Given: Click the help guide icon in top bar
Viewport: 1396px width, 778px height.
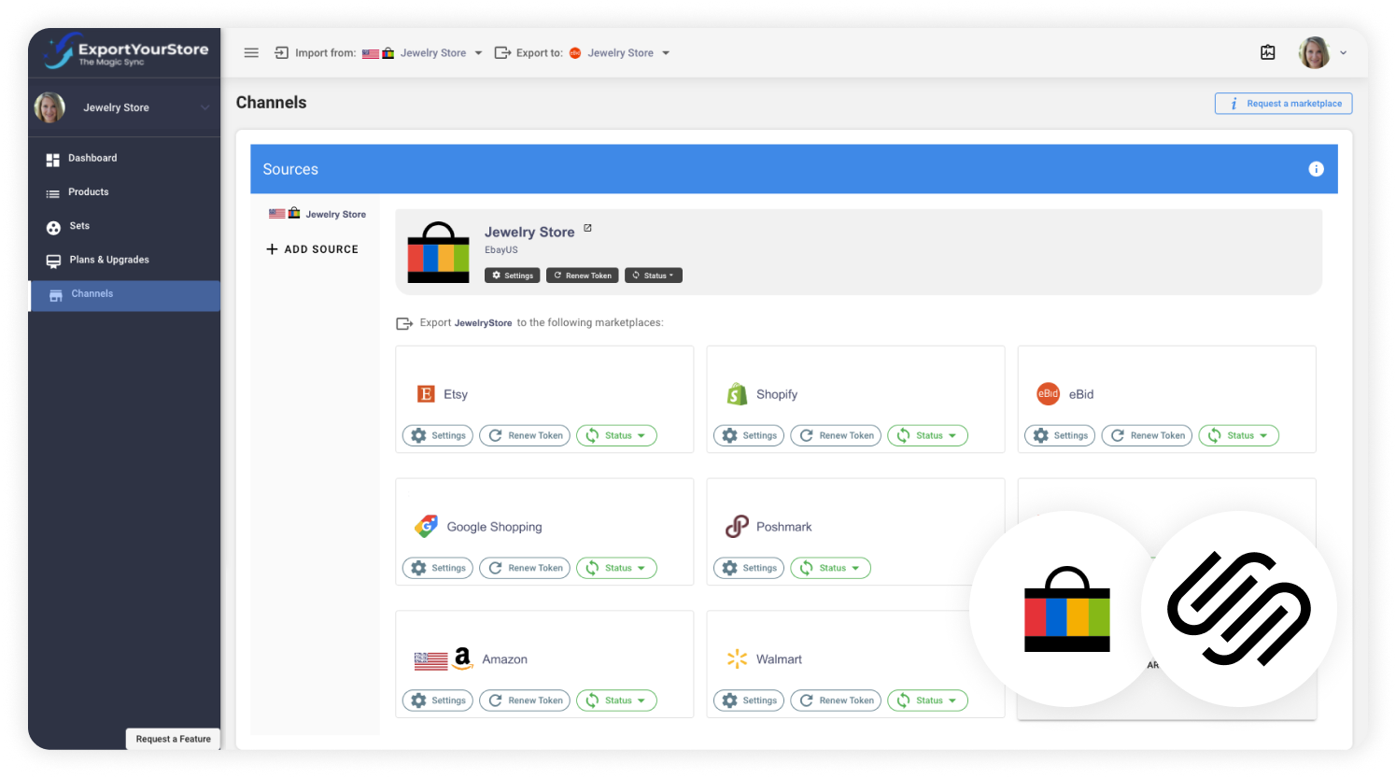Looking at the screenshot, I should coord(1268,53).
